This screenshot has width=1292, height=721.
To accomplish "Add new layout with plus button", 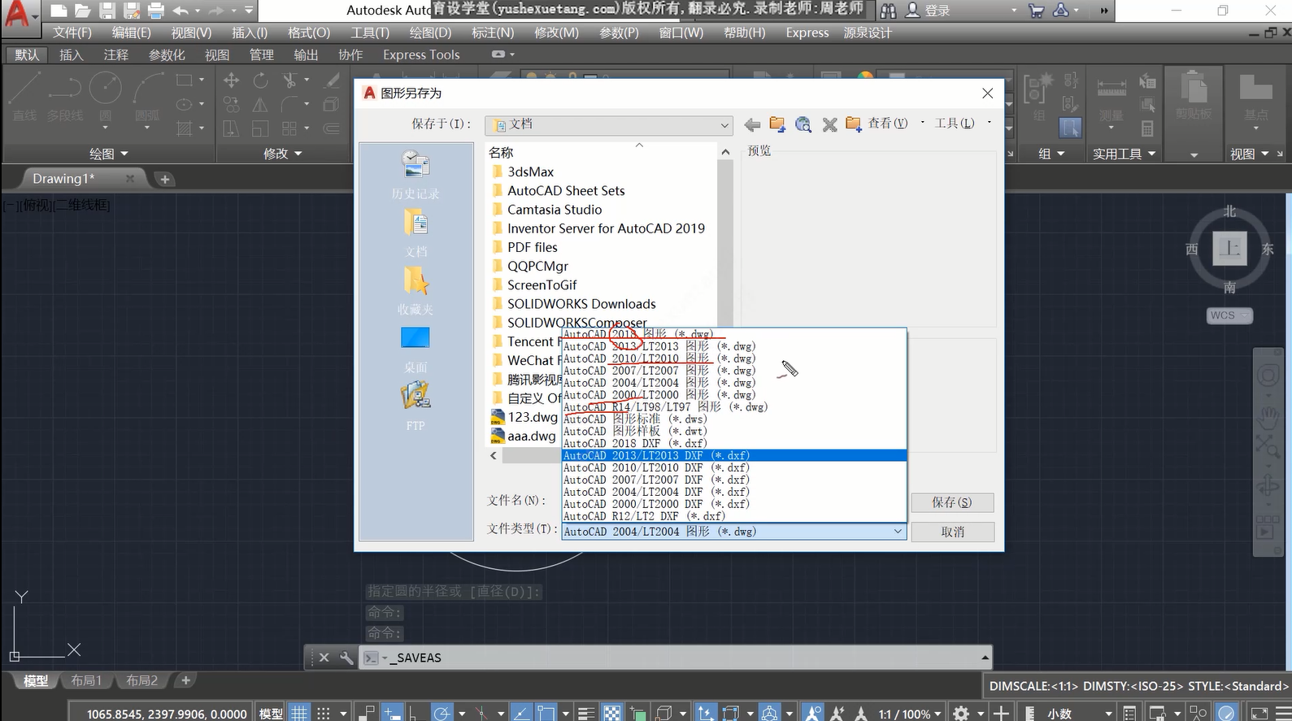I will coord(185,680).
